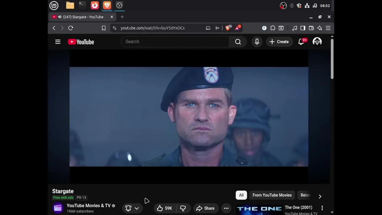382x215 pixels.
Task: Show more filter chips with right arrow
Action: point(320,196)
